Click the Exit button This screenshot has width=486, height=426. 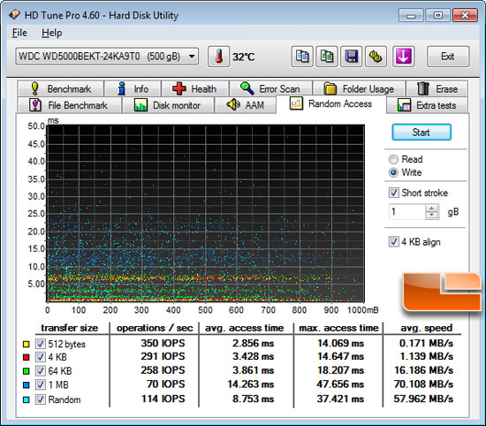448,57
